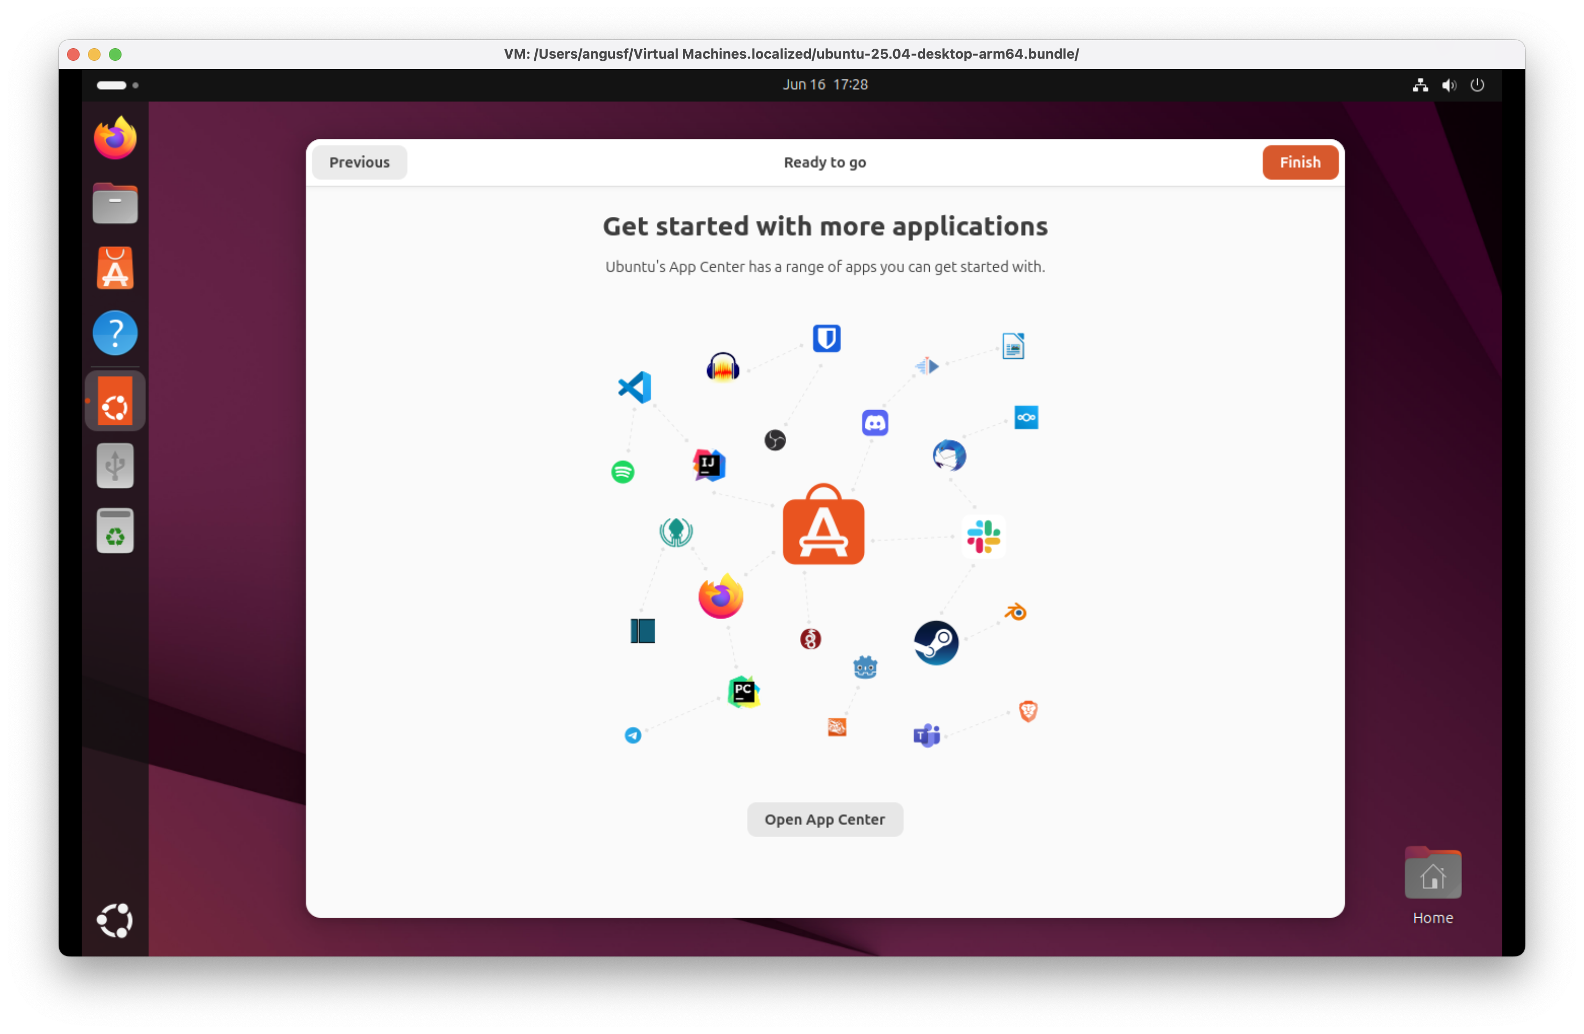This screenshot has width=1584, height=1034.
Task: Open the power menu from the top bar
Action: tap(1478, 84)
